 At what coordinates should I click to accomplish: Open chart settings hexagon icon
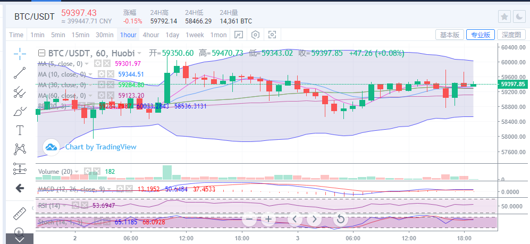256,35
